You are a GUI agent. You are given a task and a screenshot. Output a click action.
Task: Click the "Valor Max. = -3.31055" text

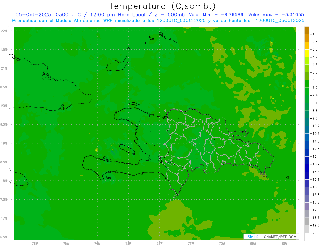[x=276, y=15]
